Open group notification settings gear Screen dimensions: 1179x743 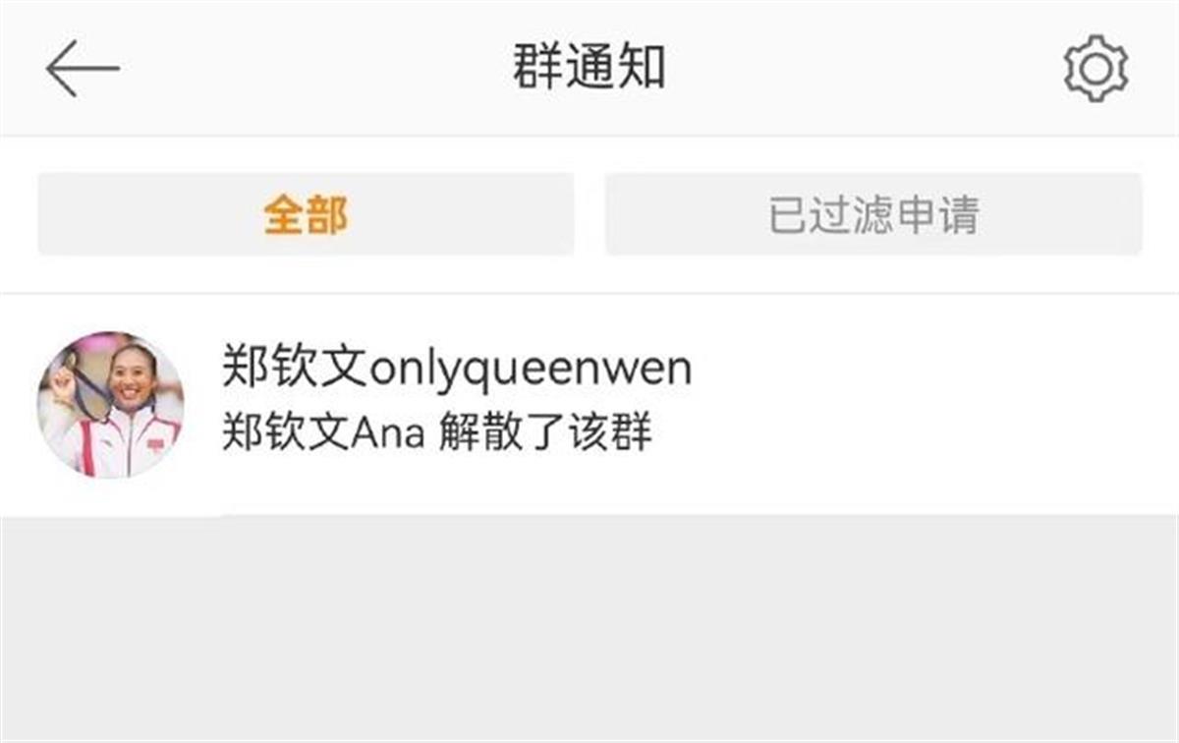point(1095,68)
